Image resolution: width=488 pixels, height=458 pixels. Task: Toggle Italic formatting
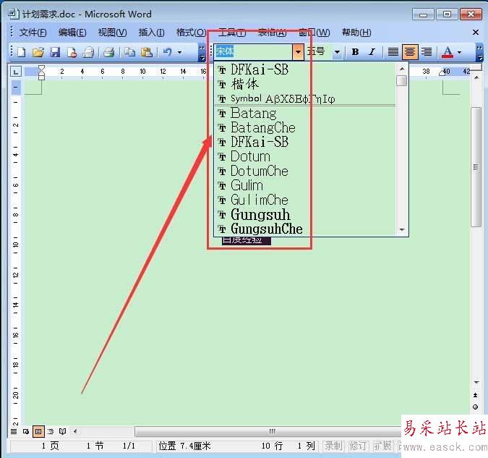point(372,51)
